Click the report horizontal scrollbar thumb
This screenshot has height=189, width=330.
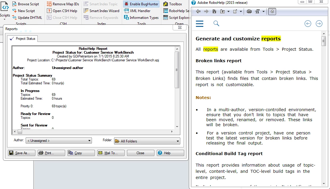pyautogui.click(x=20, y=132)
